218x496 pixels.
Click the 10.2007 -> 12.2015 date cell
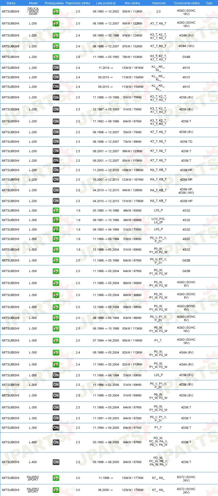(106, 180)
